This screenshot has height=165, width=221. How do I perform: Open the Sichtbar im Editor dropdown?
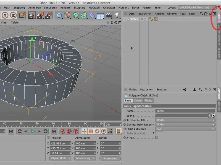tap(185, 120)
